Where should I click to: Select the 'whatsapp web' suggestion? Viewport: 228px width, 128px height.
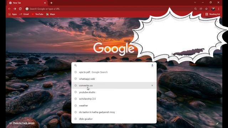tap(114, 79)
